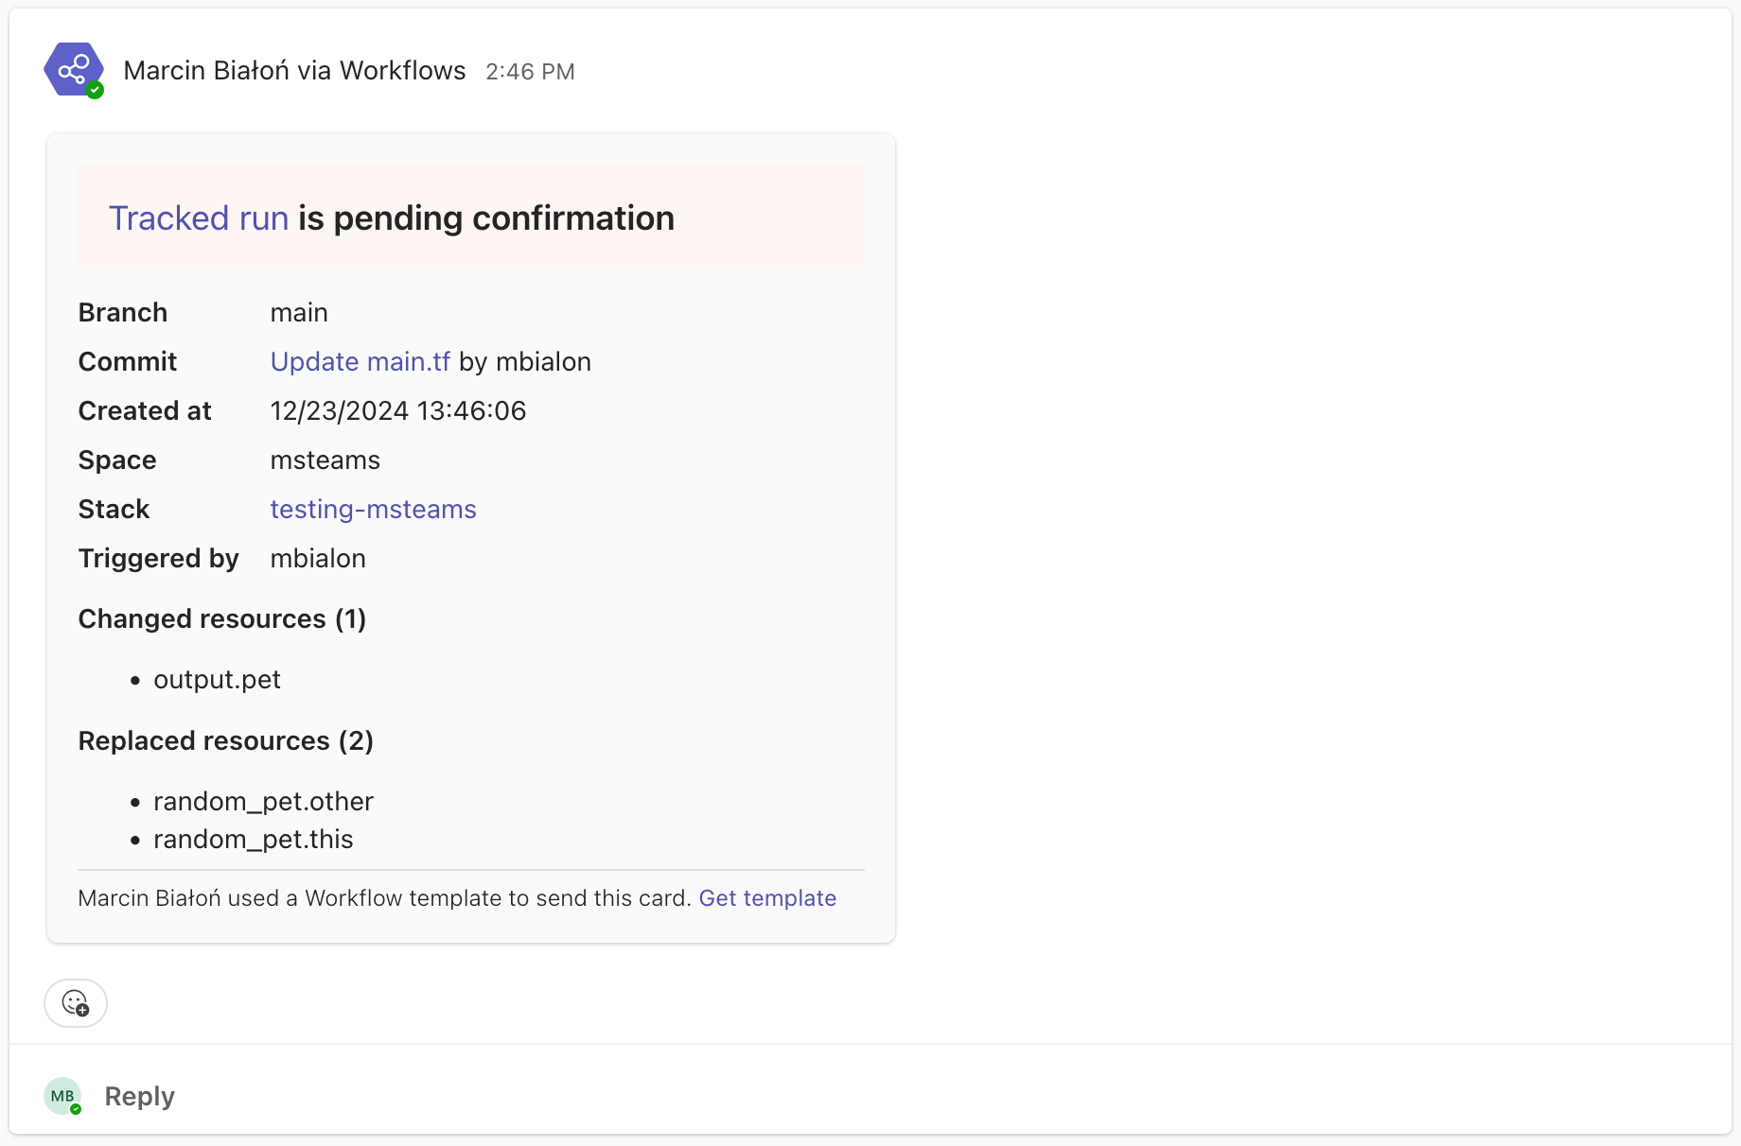Open the Tracked run link
The image size is (1741, 1146).
199,217
